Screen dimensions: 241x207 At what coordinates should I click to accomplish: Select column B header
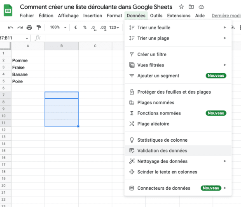click(61, 46)
